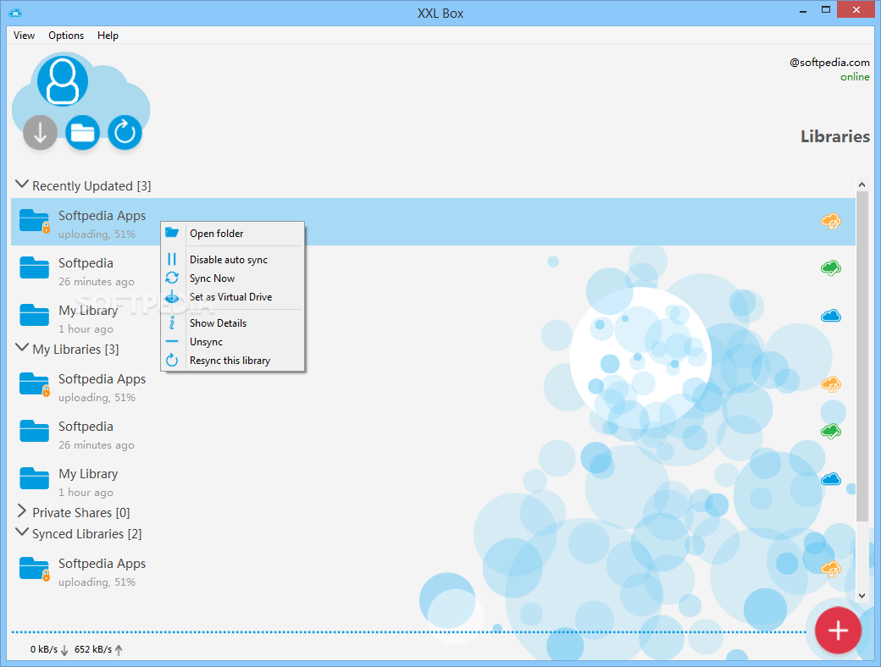Click the virtual drive icon in context menu

tap(172, 296)
